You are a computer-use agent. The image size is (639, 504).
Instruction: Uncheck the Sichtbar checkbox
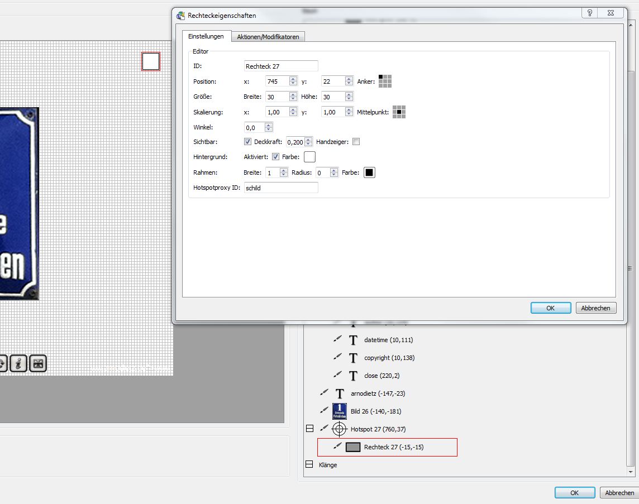[x=248, y=142]
